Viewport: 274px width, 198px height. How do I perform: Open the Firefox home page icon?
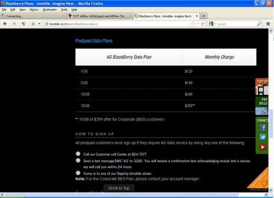coord(268,24)
